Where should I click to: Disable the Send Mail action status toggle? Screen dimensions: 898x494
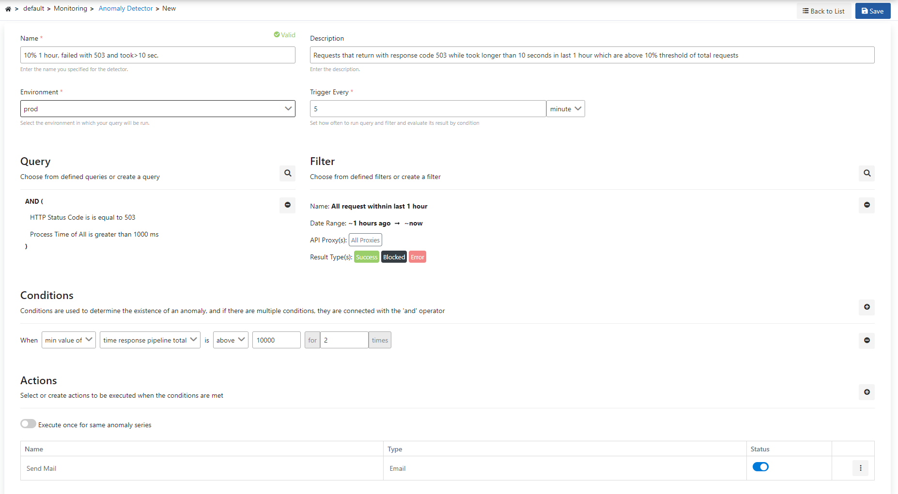tap(760, 467)
